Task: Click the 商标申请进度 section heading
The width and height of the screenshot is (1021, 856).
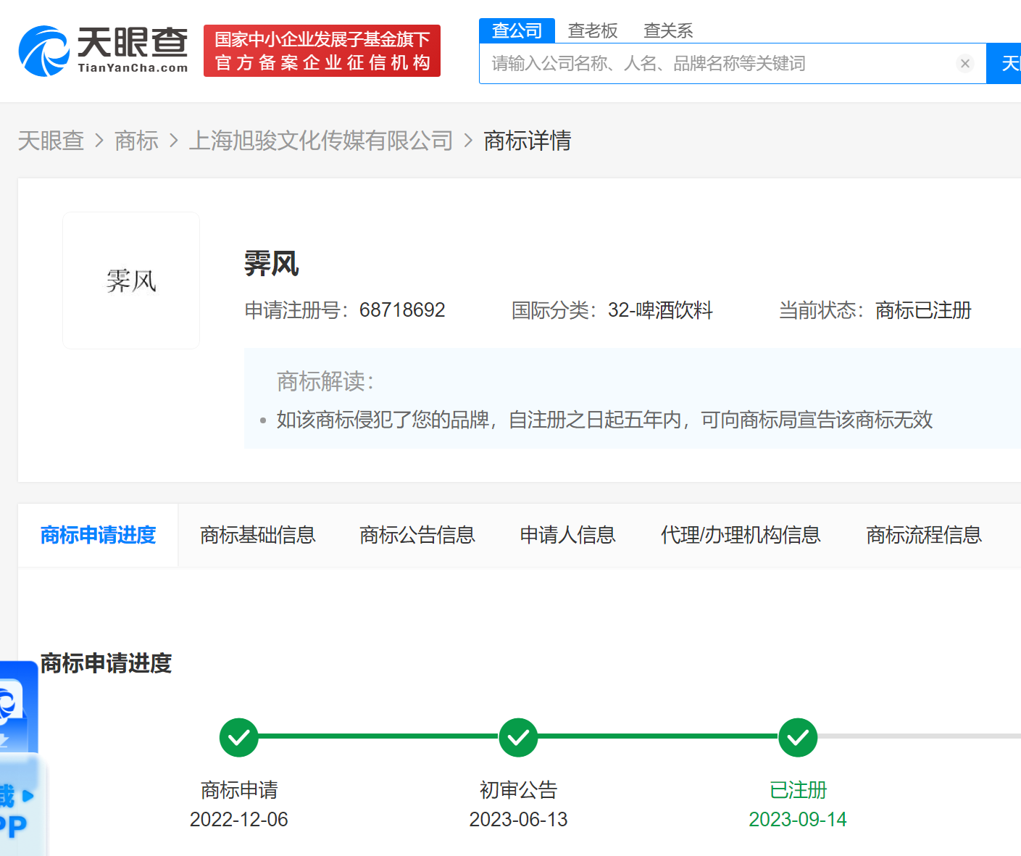Action: point(106,663)
